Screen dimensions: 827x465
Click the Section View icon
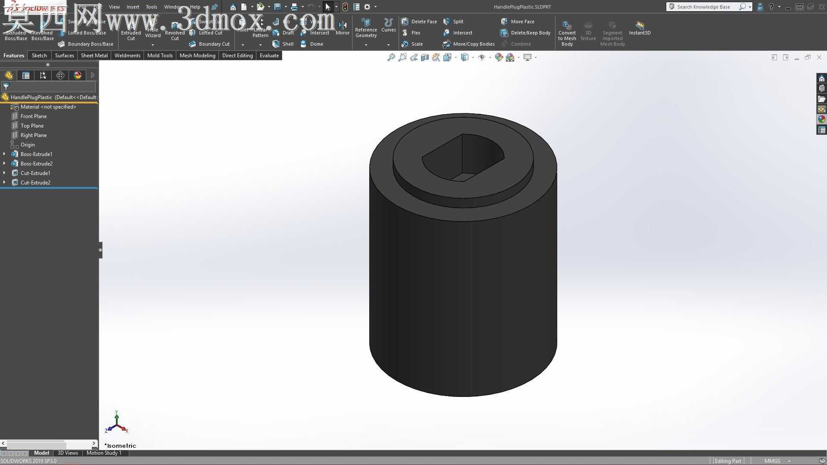[425, 57]
